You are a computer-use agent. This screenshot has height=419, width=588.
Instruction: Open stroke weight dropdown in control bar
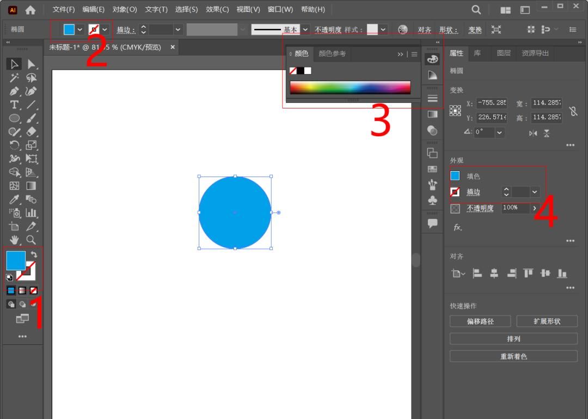[x=177, y=29]
